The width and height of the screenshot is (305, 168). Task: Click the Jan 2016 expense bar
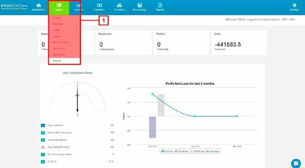click(x=152, y=127)
